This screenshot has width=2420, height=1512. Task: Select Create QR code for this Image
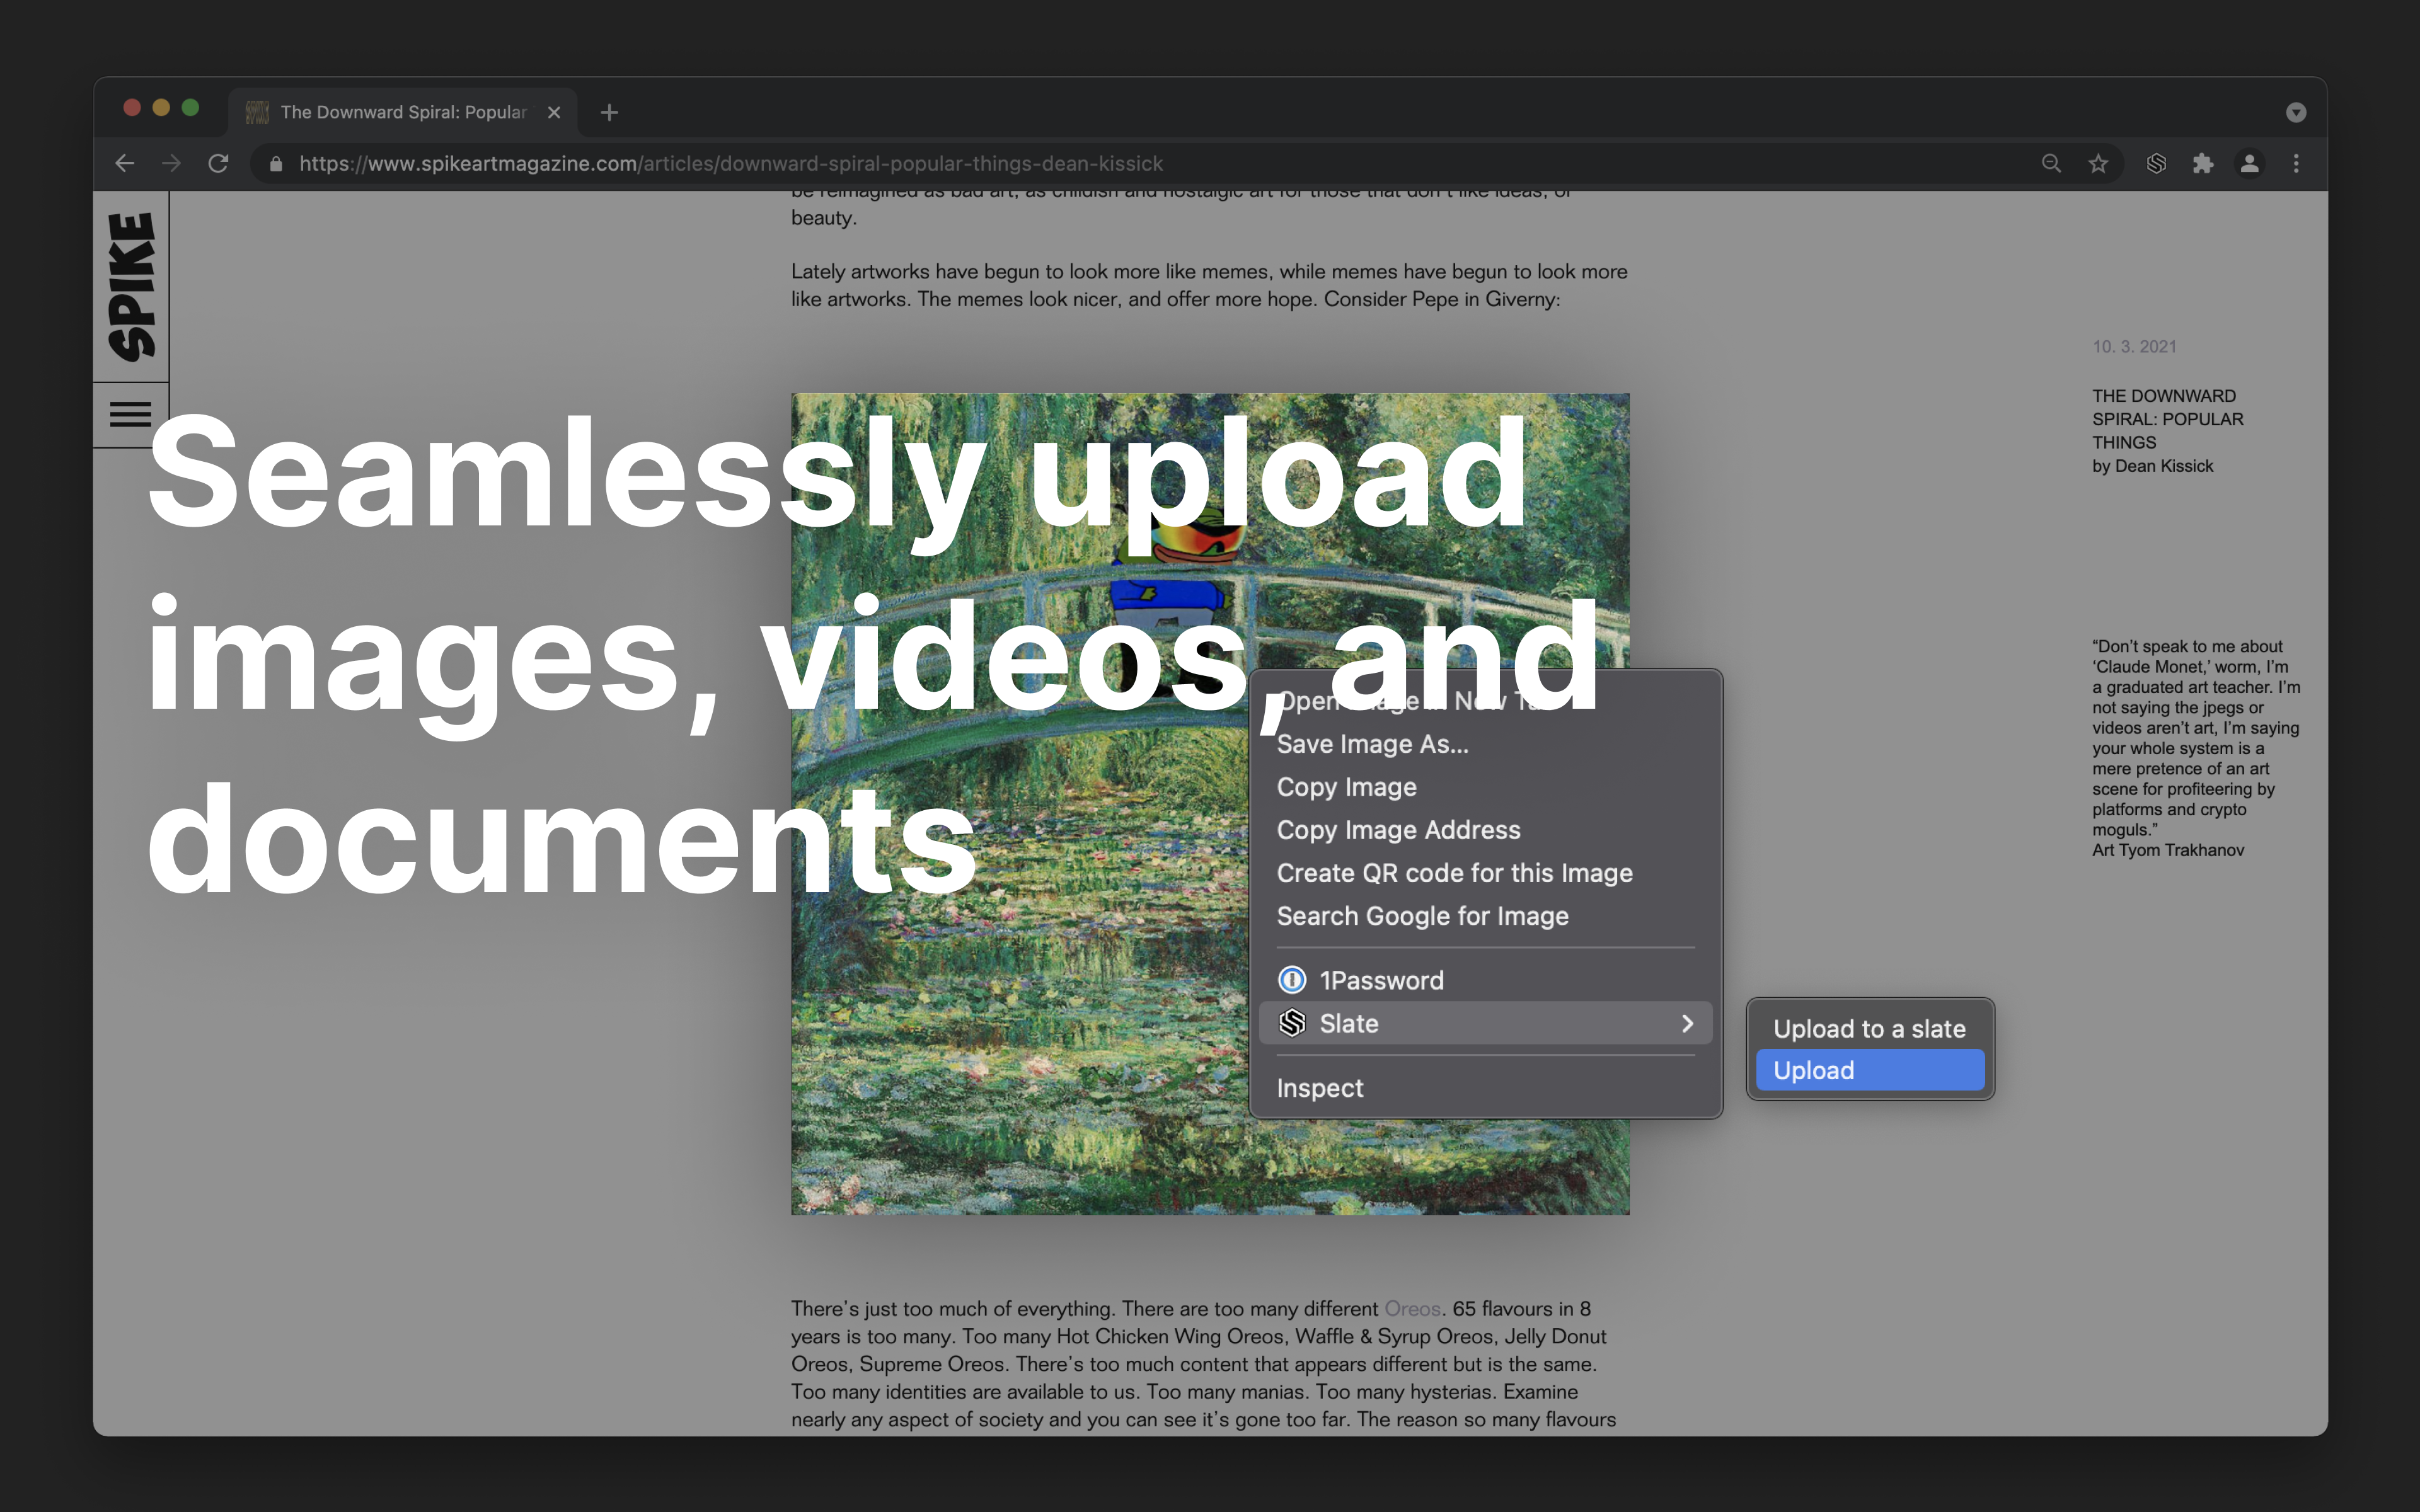(1486, 873)
